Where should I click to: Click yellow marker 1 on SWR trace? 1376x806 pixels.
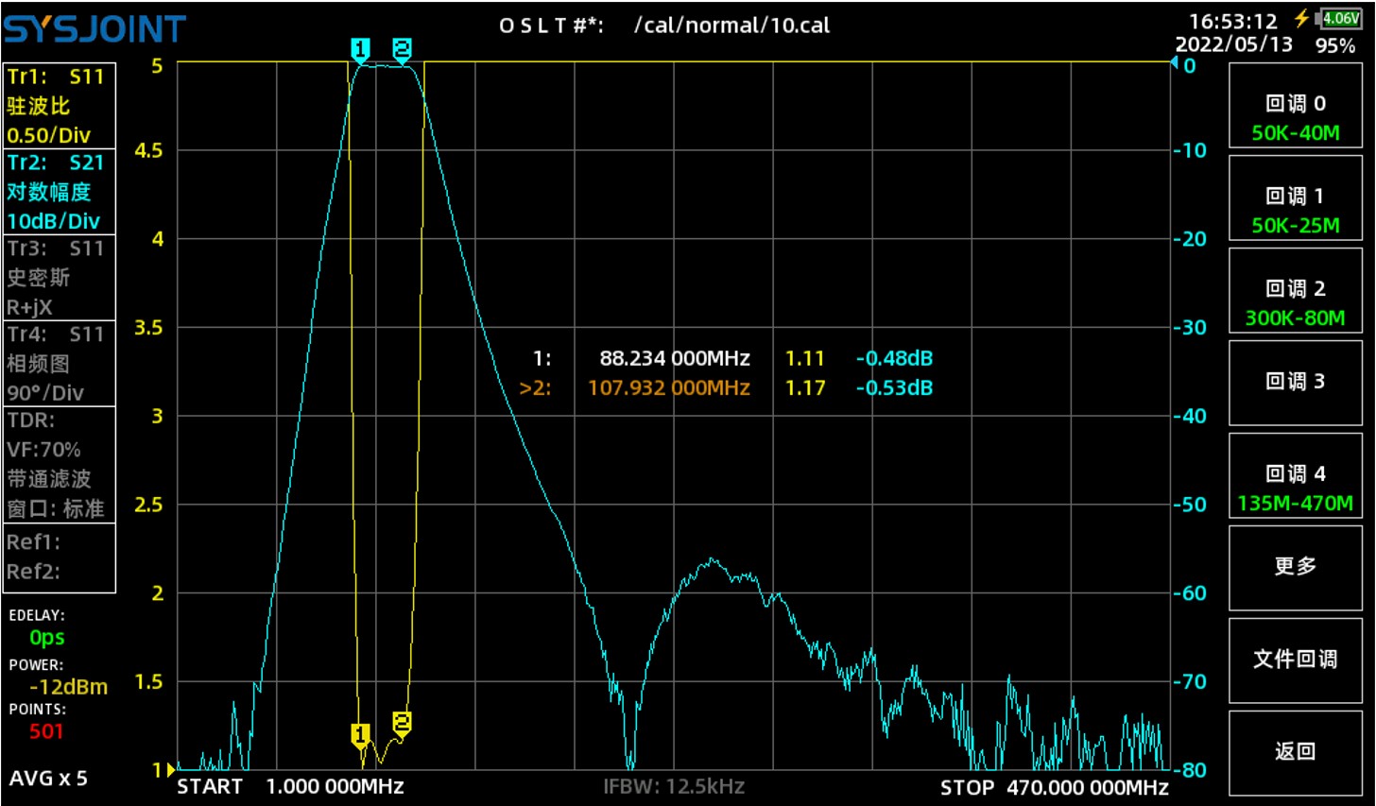point(359,736)
